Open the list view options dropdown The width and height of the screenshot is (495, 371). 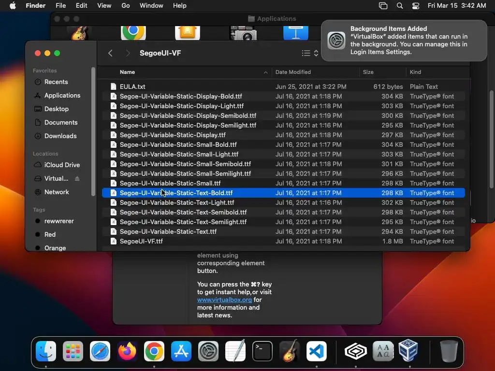(x=310, y=53)
